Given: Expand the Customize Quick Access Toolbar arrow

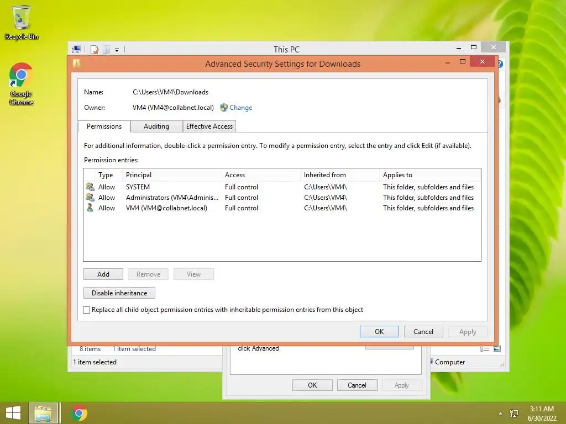Looking at the screenshot, I should (x=117, y=50).
